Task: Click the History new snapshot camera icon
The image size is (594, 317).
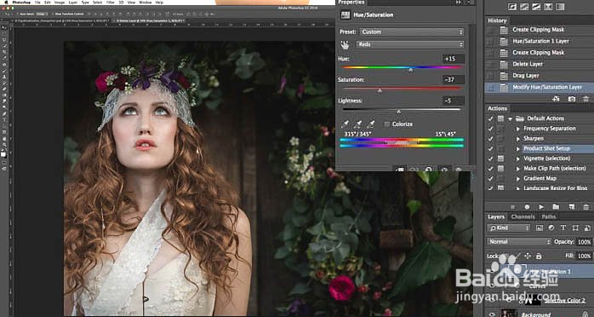Action: pos(572,99)
